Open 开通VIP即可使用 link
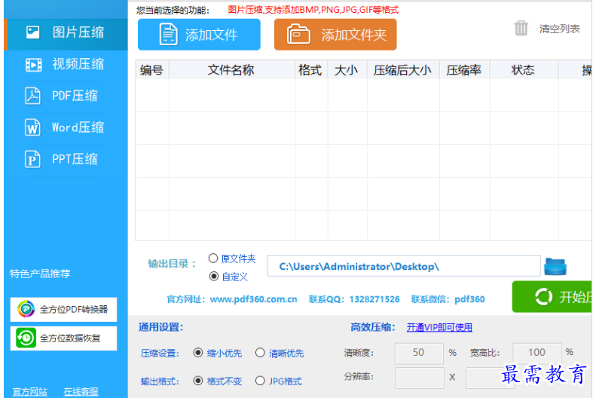This screenshot has height=398, width=593. (439, 327)
